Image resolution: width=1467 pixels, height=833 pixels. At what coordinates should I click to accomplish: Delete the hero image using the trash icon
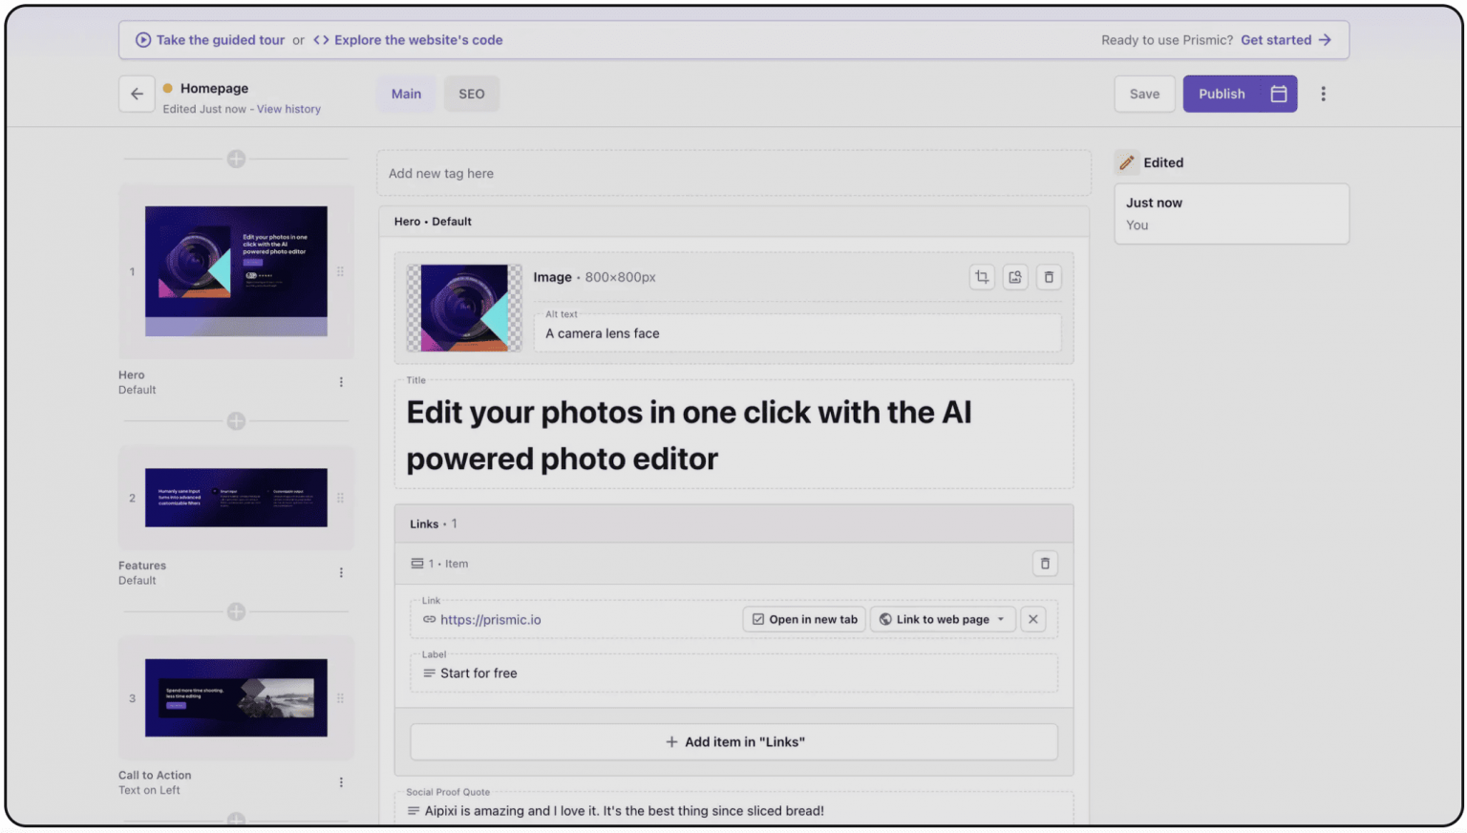point(1049,277)
